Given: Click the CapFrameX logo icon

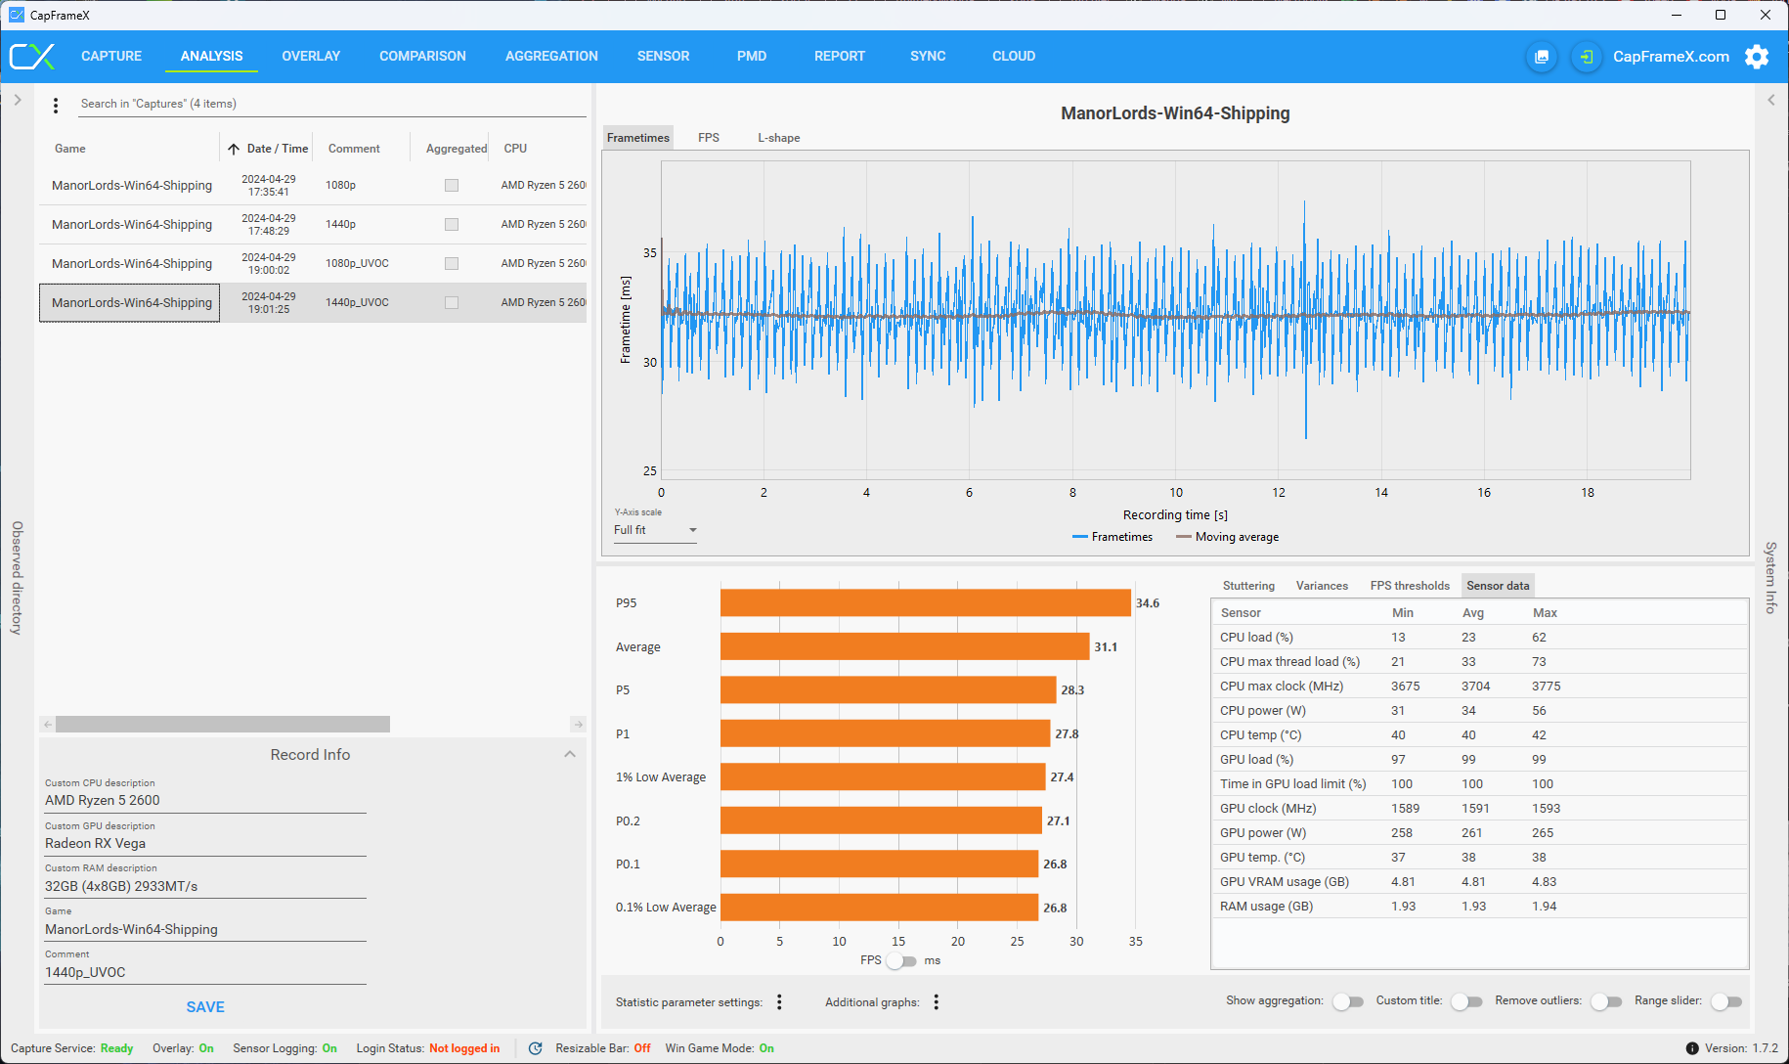Looking at the screenshot, I should (x=32, y=57).
